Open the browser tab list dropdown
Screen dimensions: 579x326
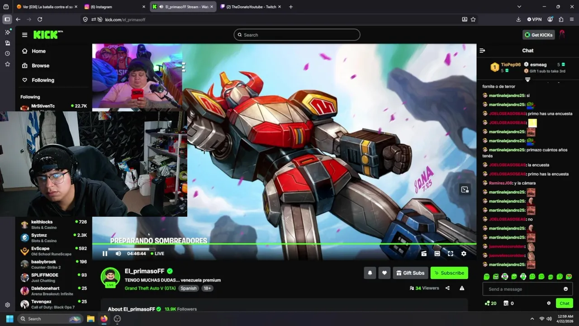coord(519,7)
